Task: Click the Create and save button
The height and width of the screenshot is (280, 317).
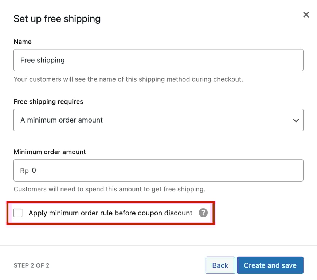Action: click(x=270, y=265)
